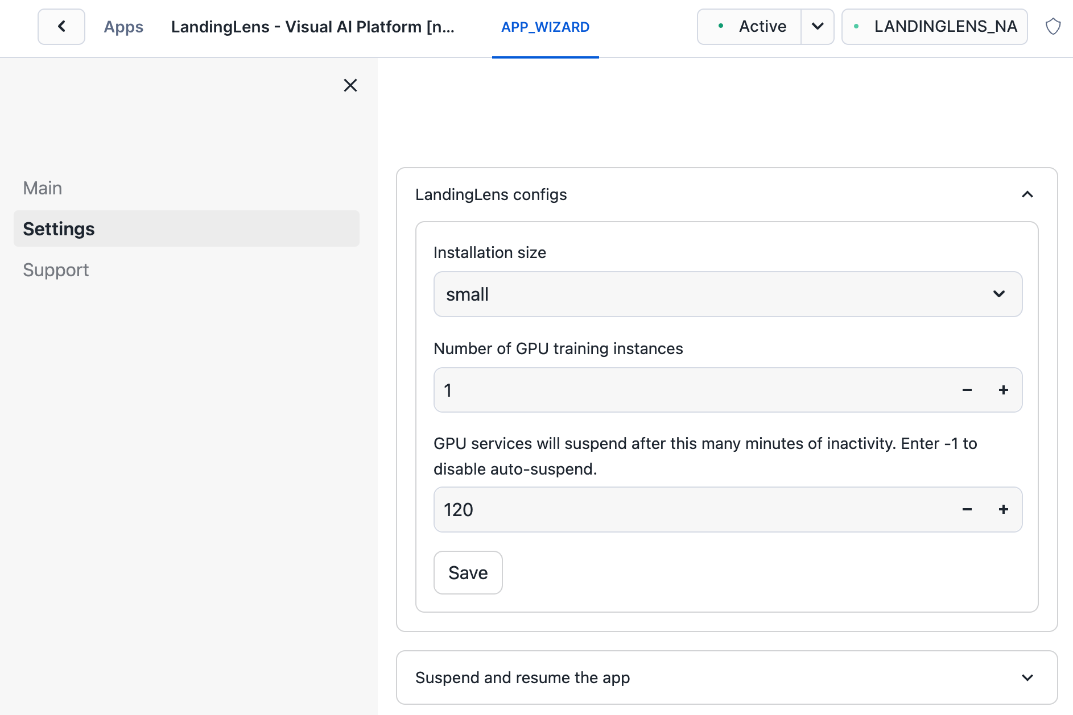Open the Support sidebar item
This screenshot has width=1073, height=715.
point(56,270)
